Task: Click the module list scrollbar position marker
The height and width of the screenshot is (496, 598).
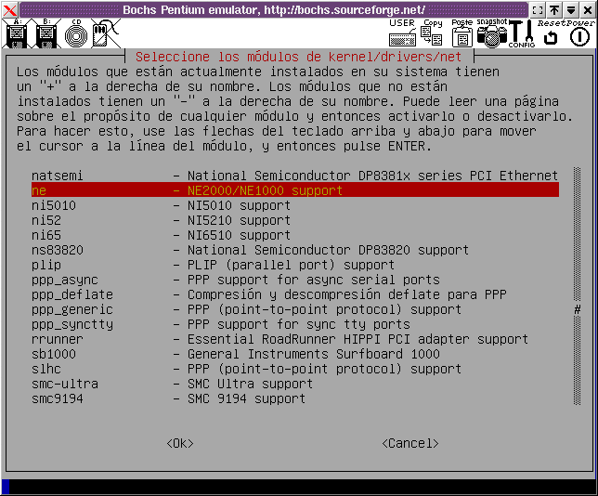Action: click(x=577, y=309)
